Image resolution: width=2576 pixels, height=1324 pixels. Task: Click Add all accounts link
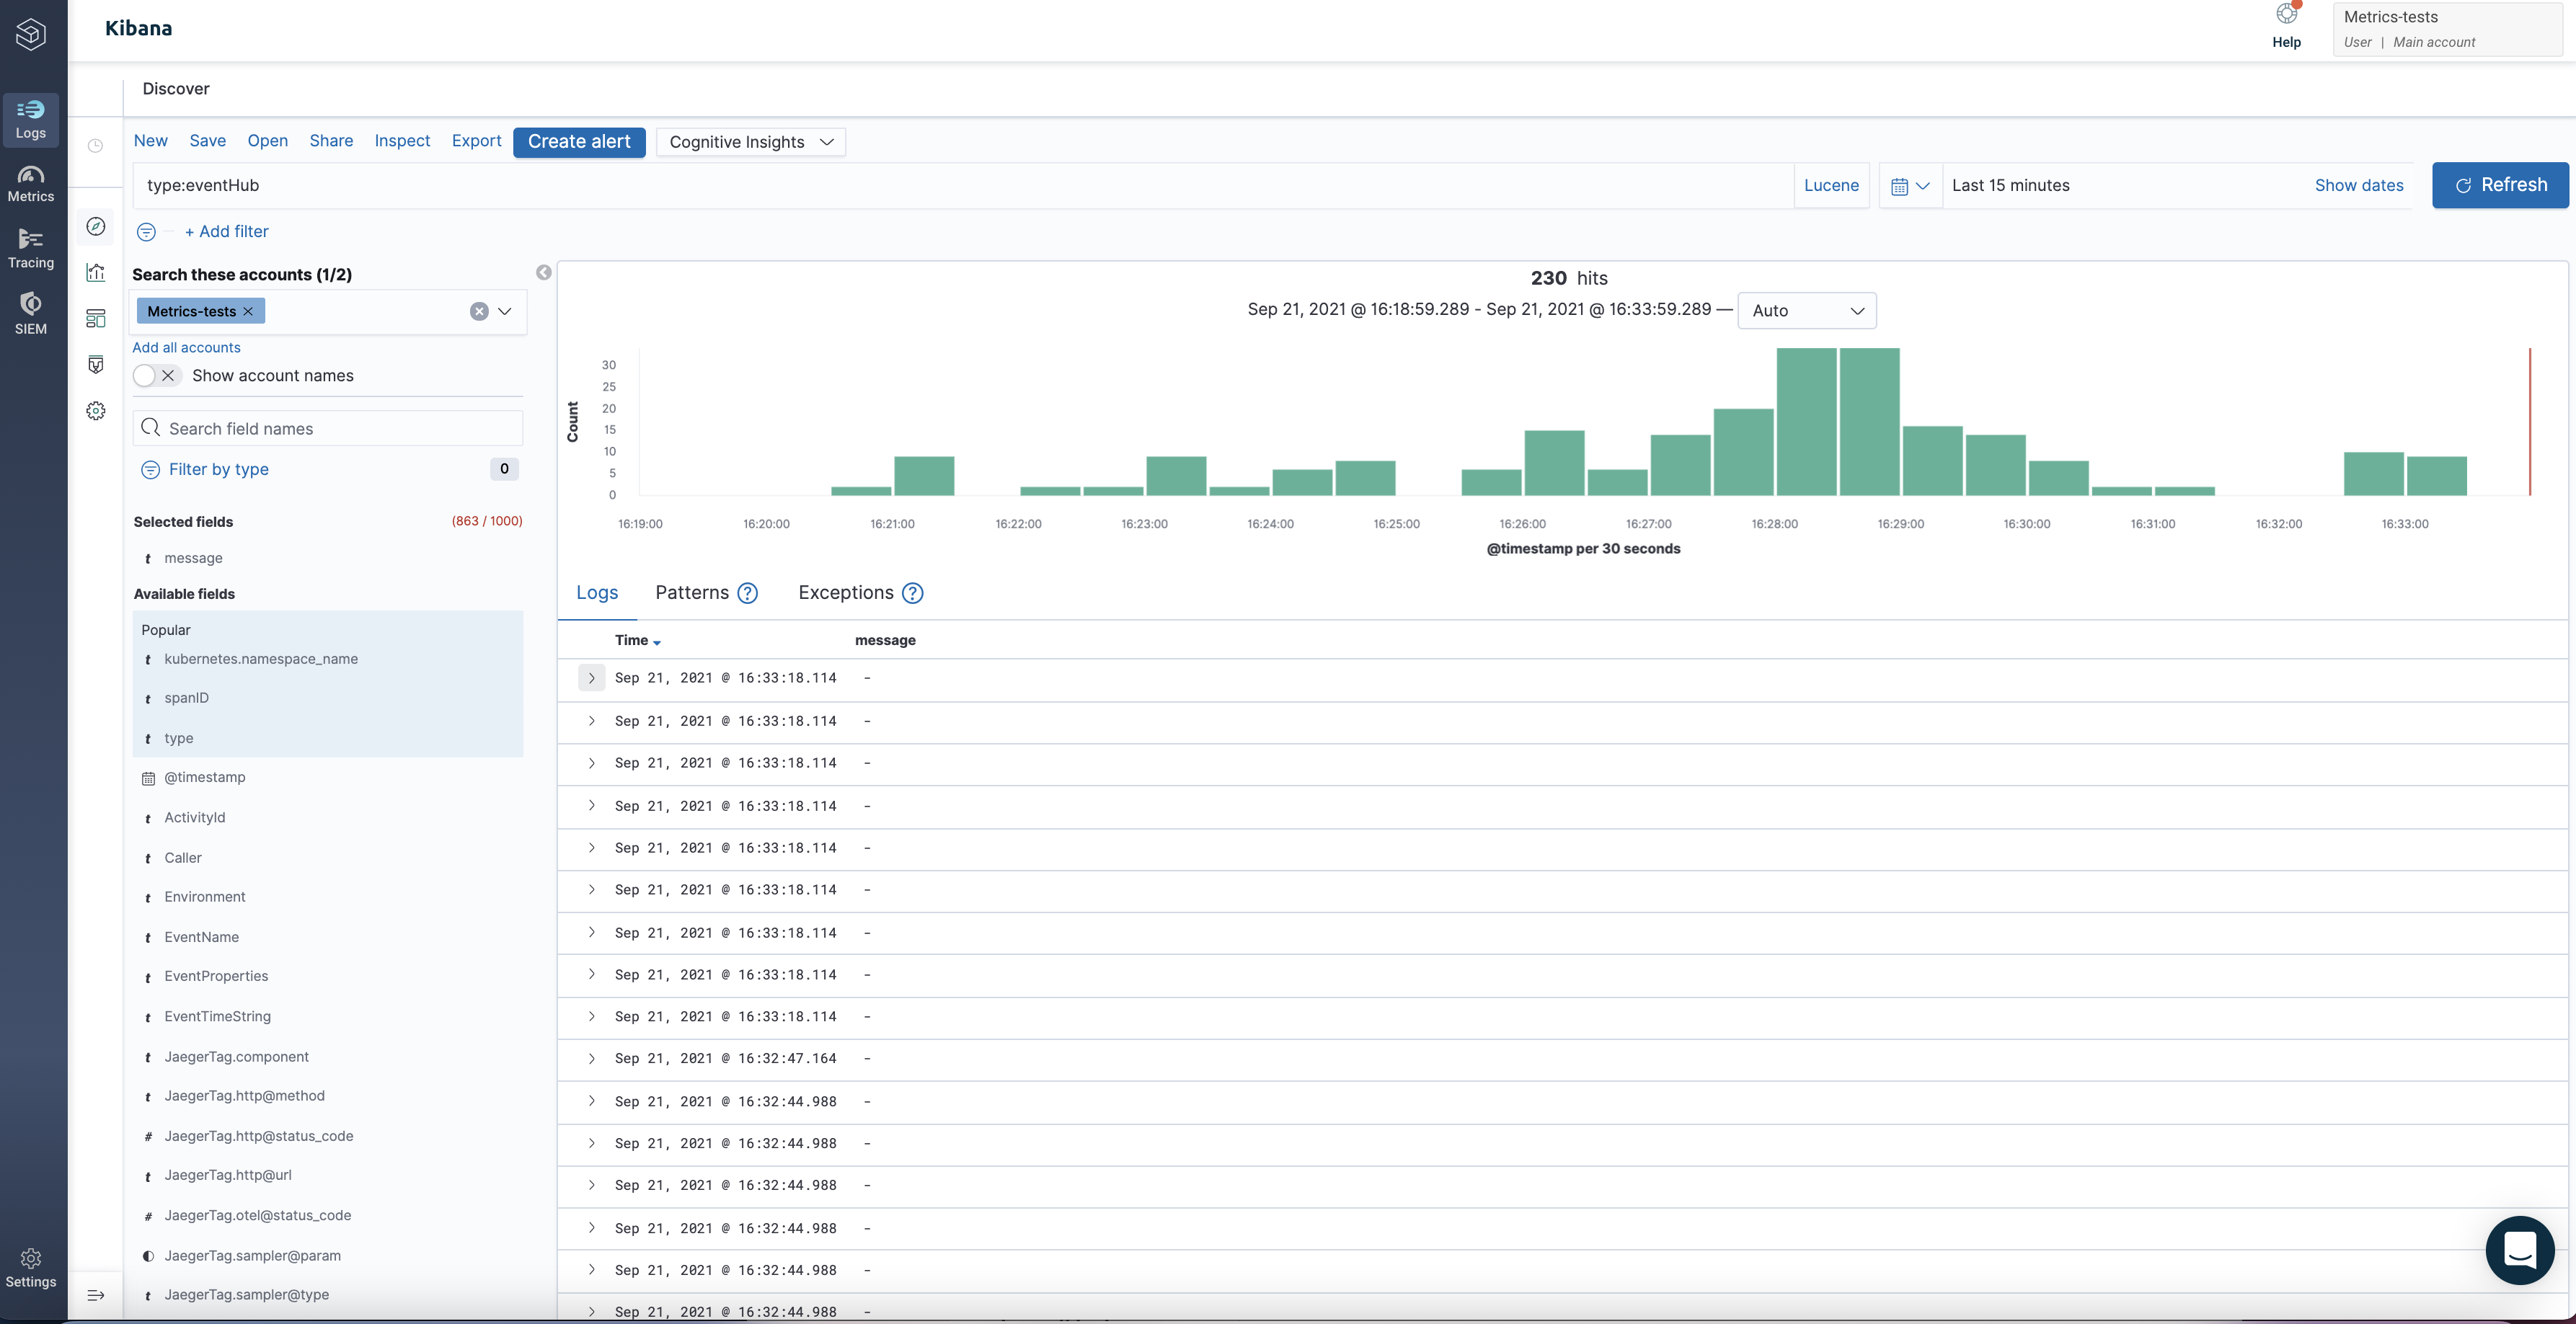tap(186, 347)
